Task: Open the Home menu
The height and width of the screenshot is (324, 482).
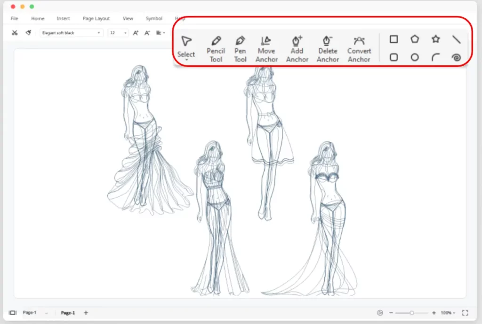Action: (38, 18)
